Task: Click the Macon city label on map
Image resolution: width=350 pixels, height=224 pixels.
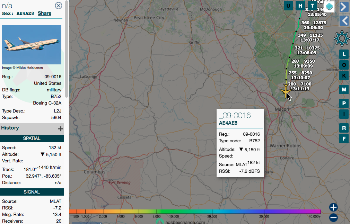Action: (x=282, y=109)
